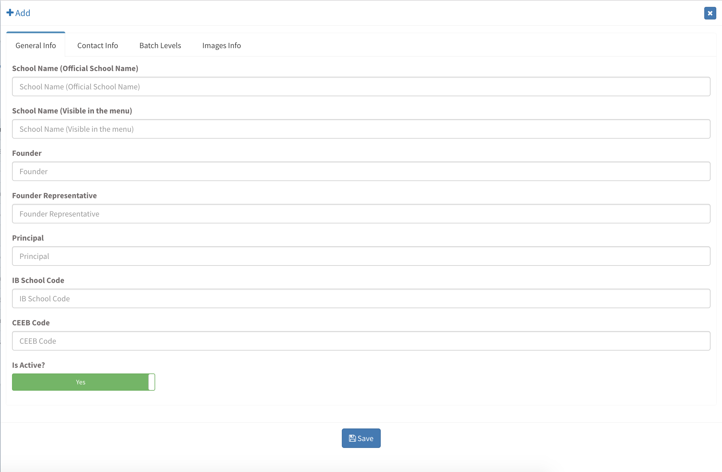The height and width of the screenshot is (472, 722).
Task: Go to the Images Info tab
Action: pos(221,46)
